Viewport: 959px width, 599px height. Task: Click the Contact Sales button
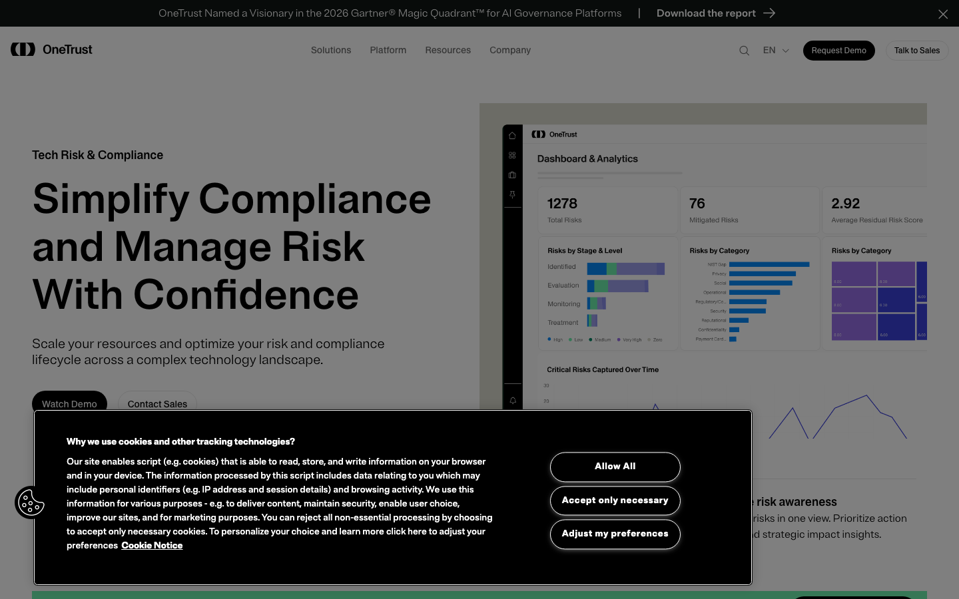point(157,401)
